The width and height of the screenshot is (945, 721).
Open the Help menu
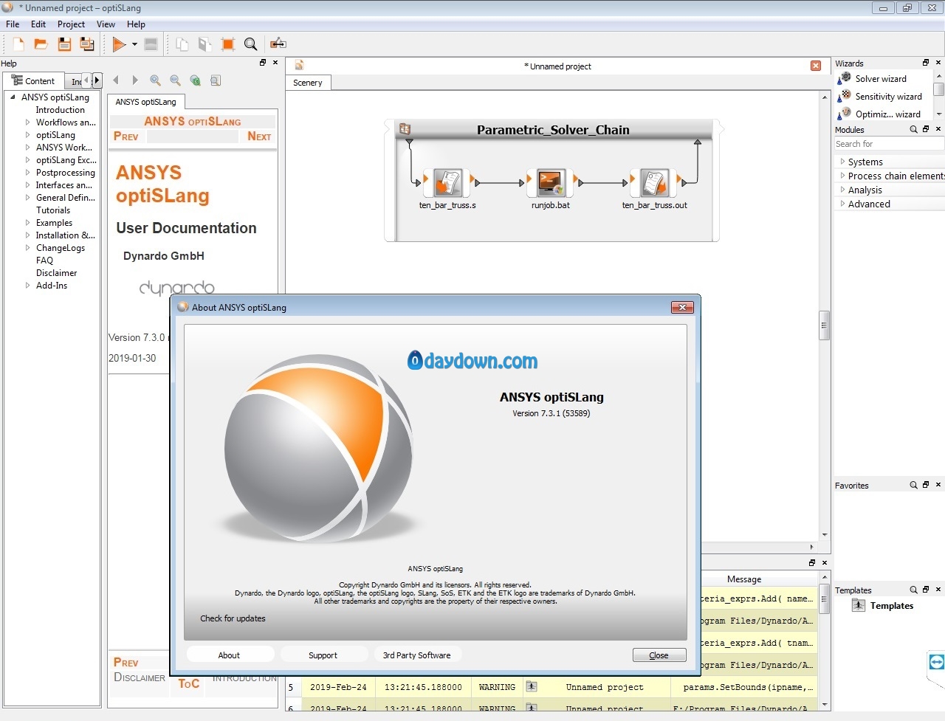tap(136, 24)
